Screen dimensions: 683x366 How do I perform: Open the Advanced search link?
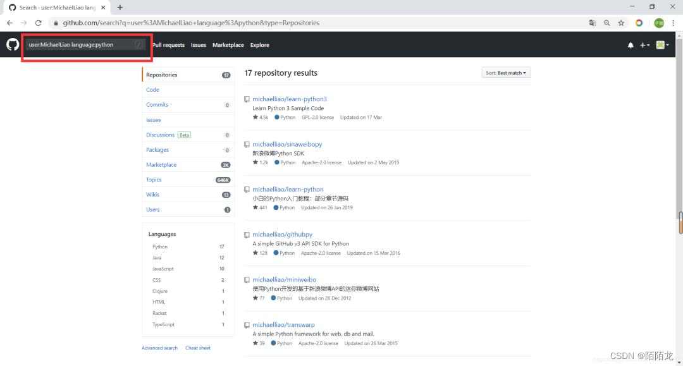(159, 348)
